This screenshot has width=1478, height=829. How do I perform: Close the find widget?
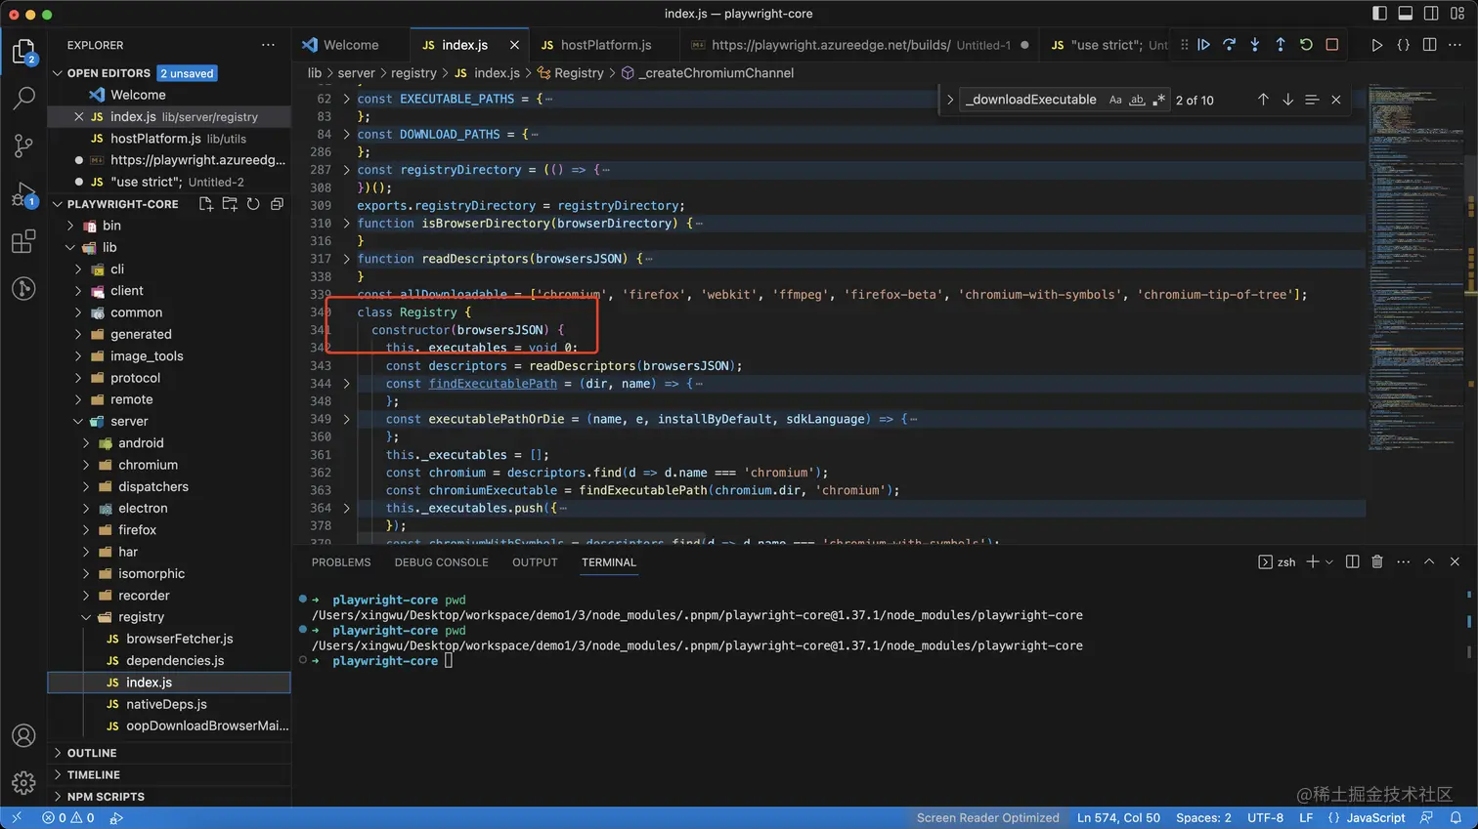click(x=1336, y=100)
